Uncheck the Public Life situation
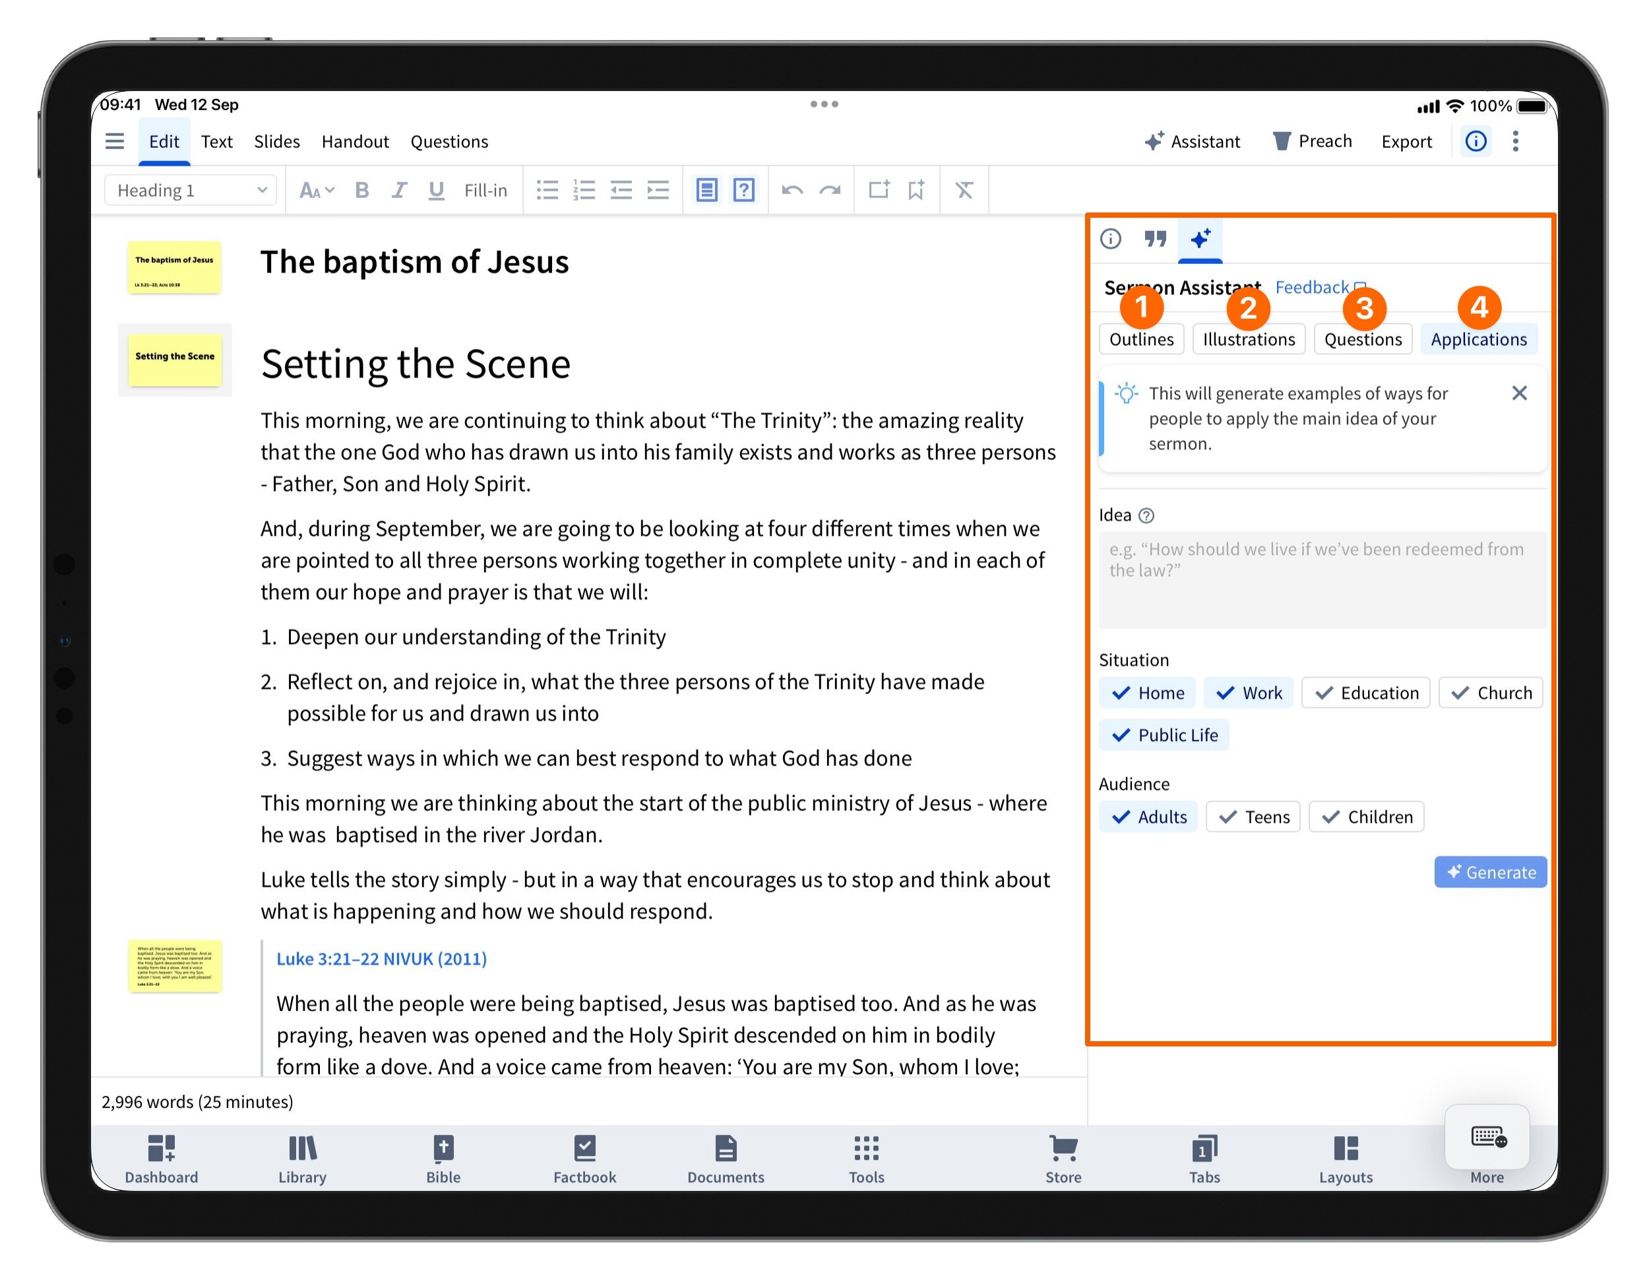 point(1164,735)
